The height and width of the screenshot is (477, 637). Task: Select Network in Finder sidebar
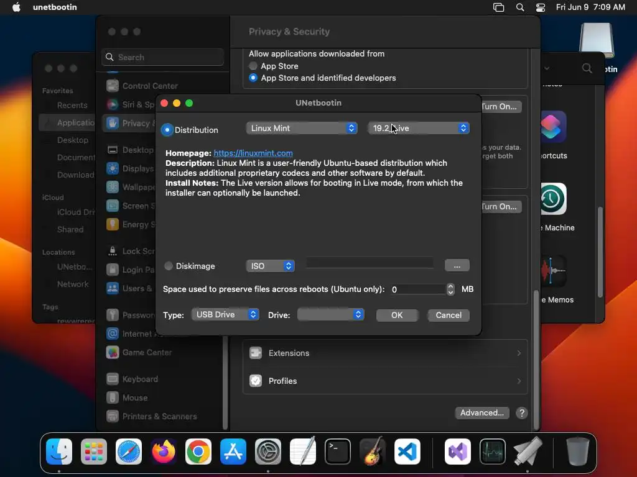click(73, 284)
